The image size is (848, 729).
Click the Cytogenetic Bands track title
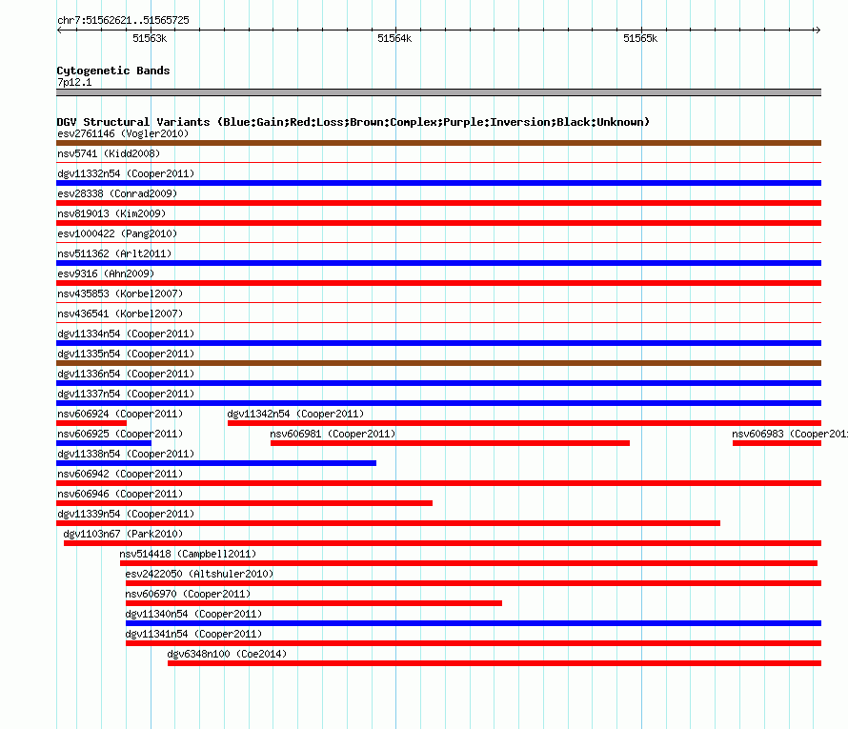(113, 71)
